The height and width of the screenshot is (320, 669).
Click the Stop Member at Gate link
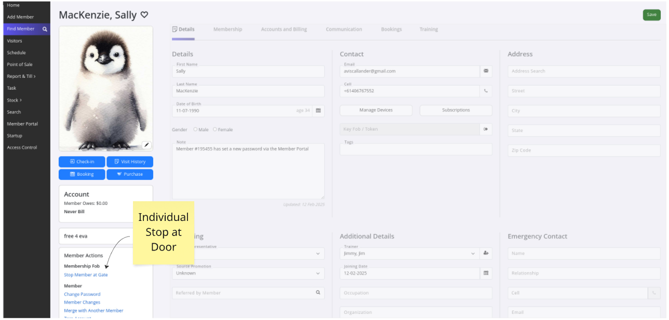(x=86, y=275)
